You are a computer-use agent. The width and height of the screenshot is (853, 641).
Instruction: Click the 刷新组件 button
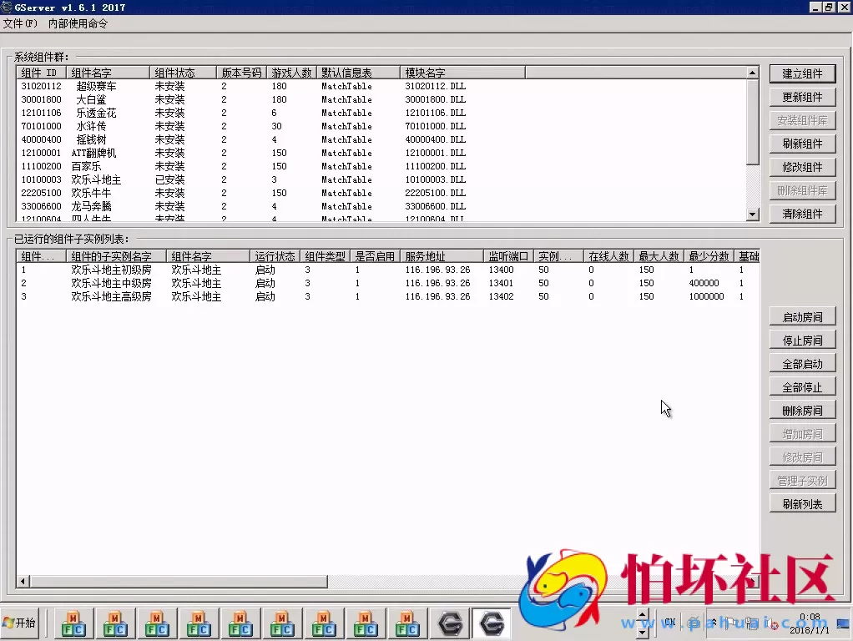click(802, 144)
